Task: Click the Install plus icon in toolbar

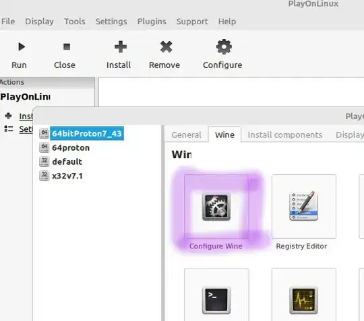Action: [121, 46]
